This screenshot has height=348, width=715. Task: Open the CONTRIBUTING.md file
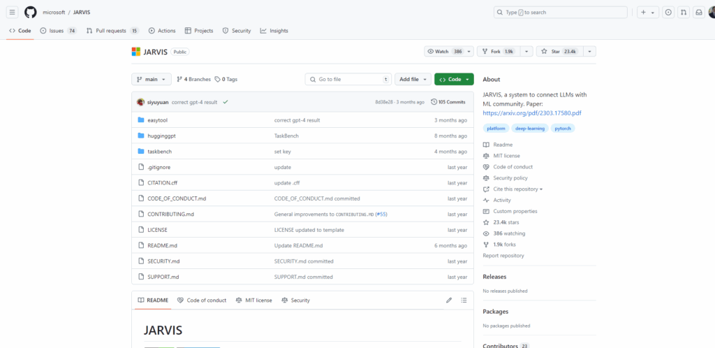point(171,215)
